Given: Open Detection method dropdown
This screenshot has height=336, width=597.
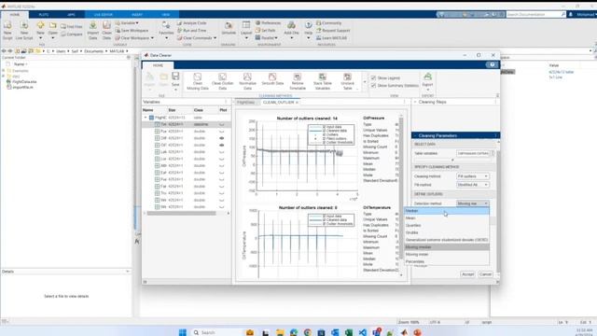Looking at the screenshot, I should (473, 203).
